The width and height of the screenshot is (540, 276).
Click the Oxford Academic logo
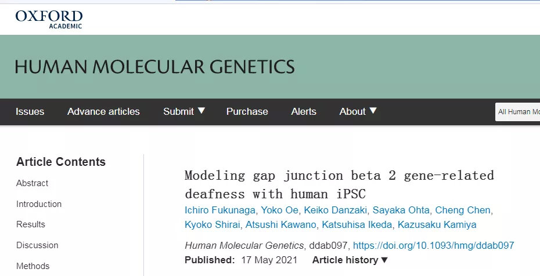[x=49, y=19]
